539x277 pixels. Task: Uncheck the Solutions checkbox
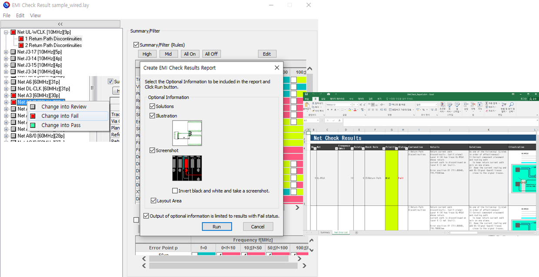[152, 106]
